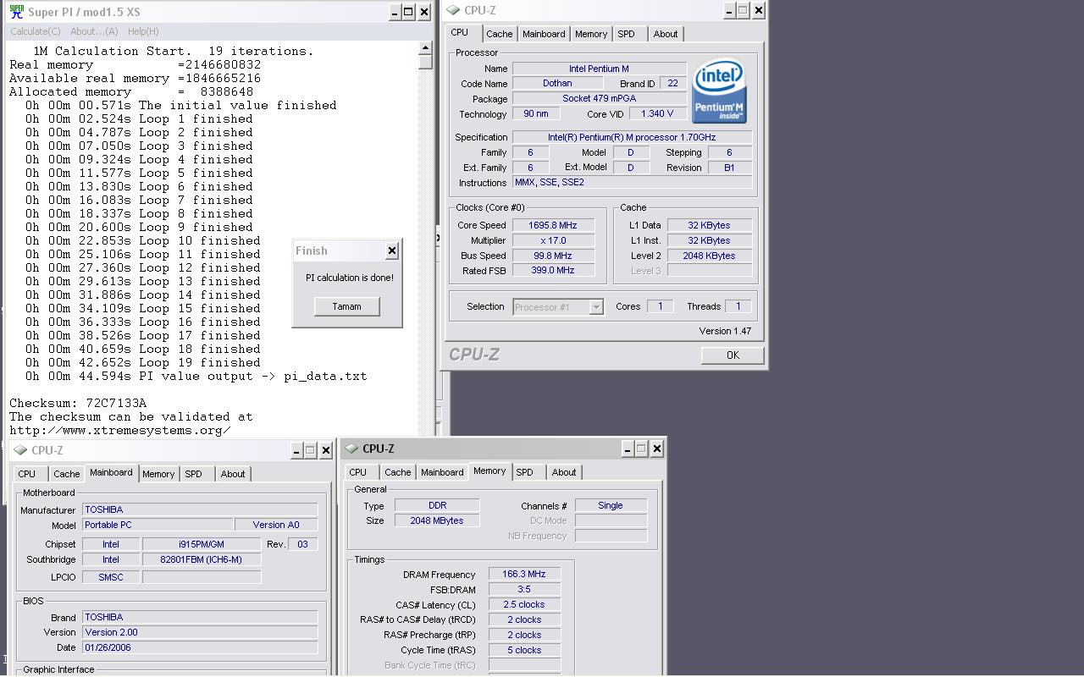This screenshot has width=1084, height=677.
Task: Open the Calculate(C) menu in Super PI
Action: [36, 31]
